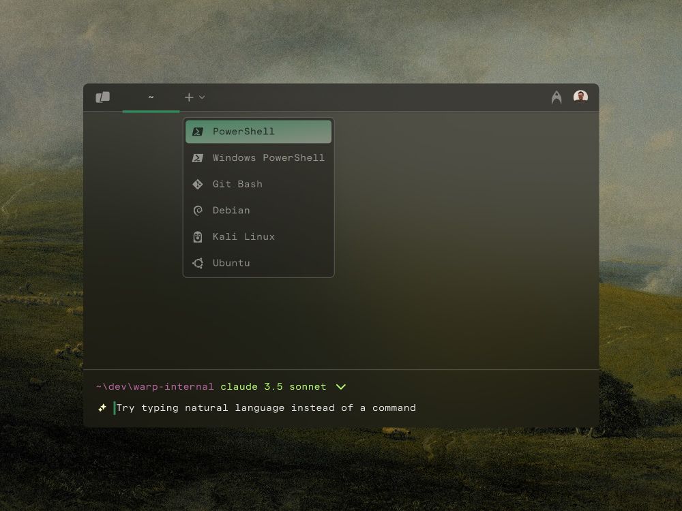The height and width of the screenshot is (511, 682).
Task: Open the Warp AI logo icon
Action: pyautogui.click(x=557, y=97)
